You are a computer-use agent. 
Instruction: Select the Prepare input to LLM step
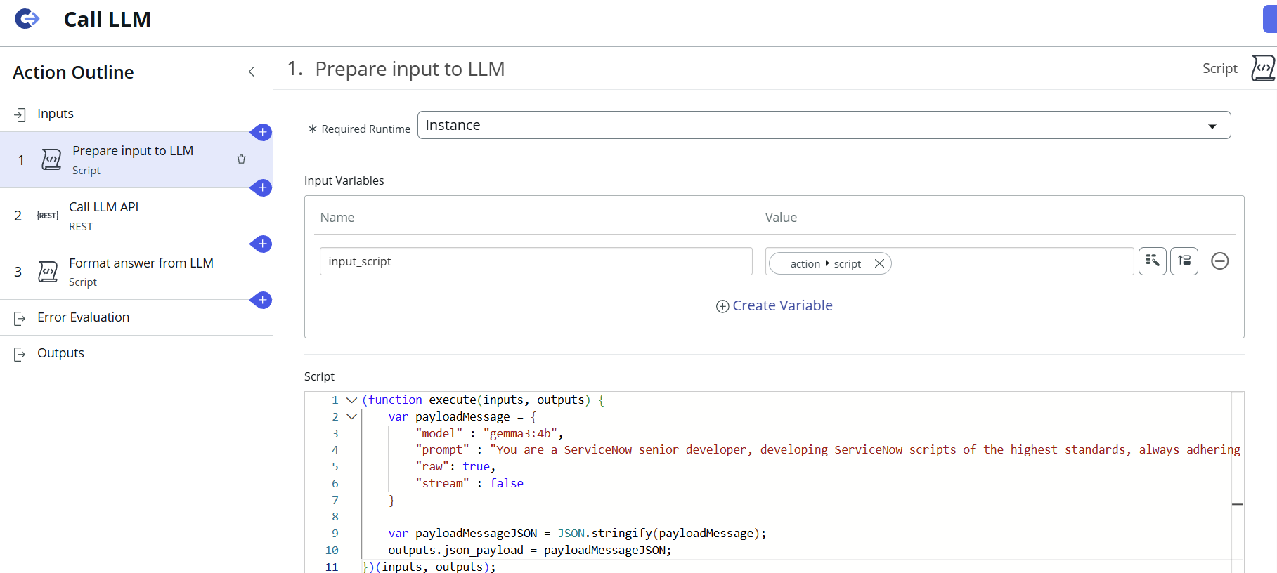coord(136,160)
